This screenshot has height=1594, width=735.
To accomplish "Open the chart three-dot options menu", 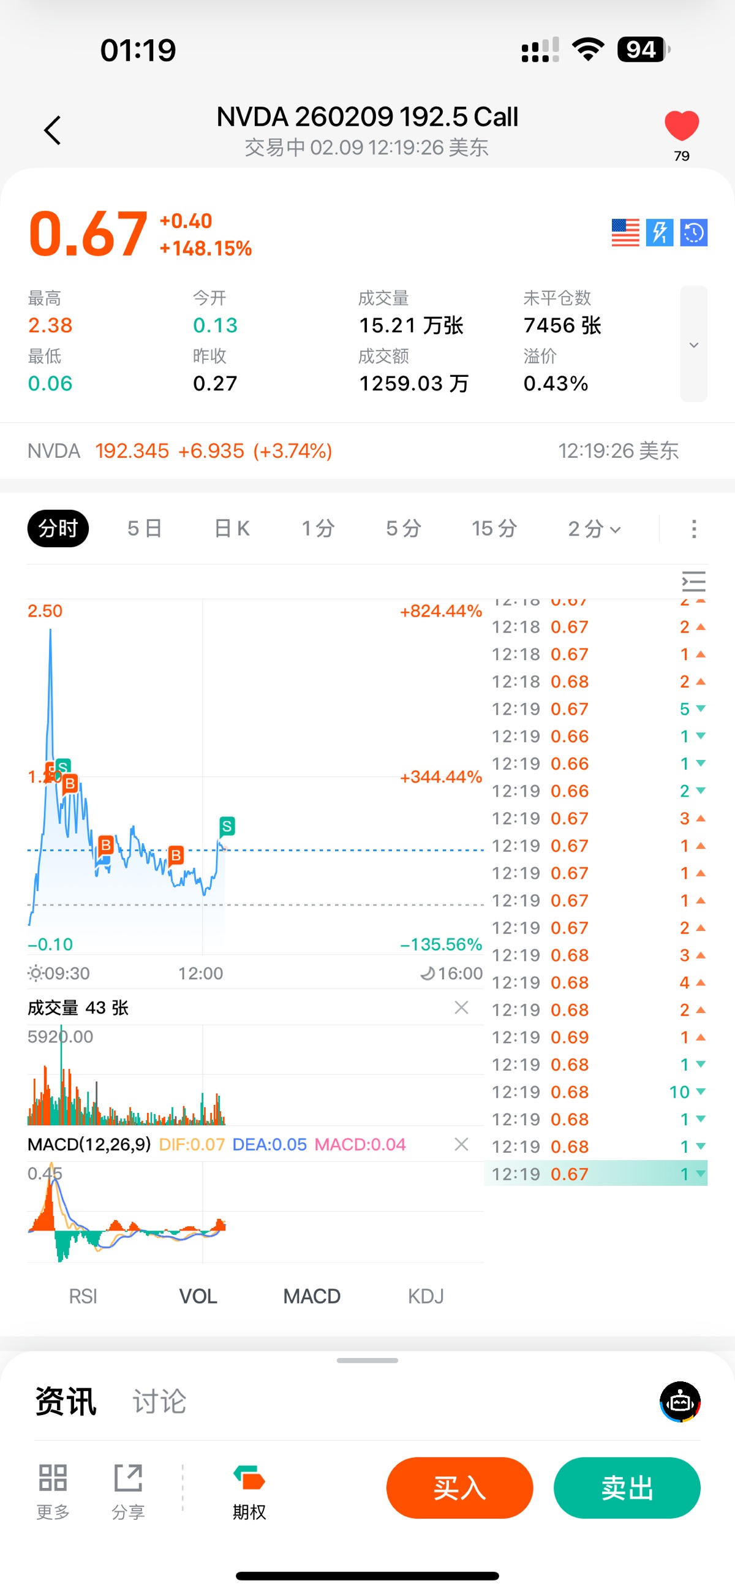I will [693, 528].
